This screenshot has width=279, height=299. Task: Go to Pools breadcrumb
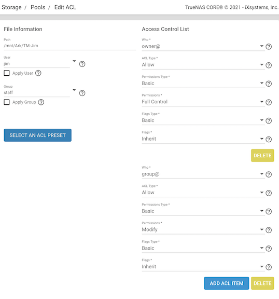click(x=38, y=7)
